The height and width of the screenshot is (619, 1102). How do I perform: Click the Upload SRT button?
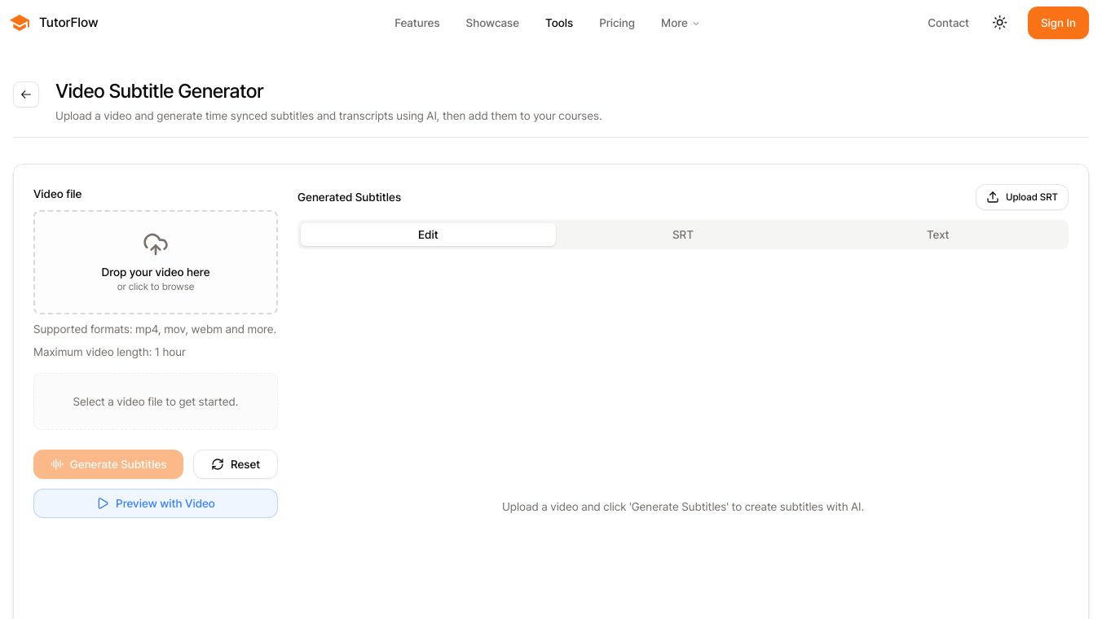(x=1021, y=197)
